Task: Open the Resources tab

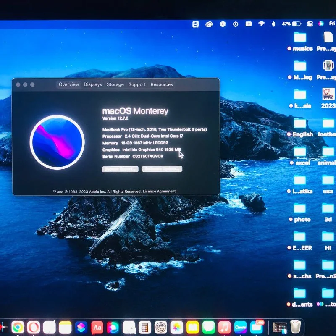Action: [x=162, y=84]
